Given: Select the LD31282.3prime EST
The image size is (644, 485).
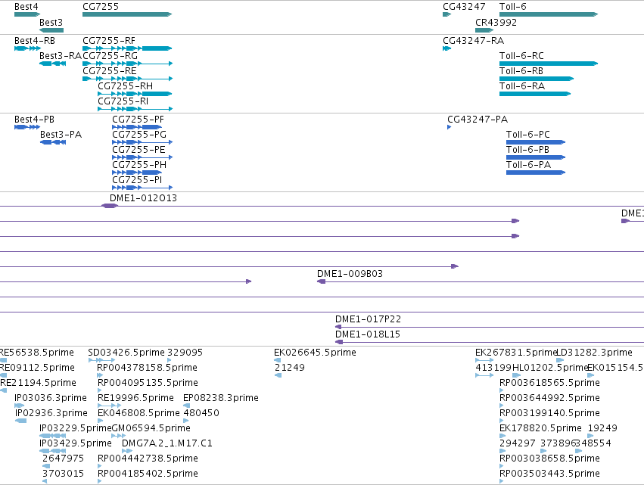Looking at the screenshot, I should click(560, 361).
